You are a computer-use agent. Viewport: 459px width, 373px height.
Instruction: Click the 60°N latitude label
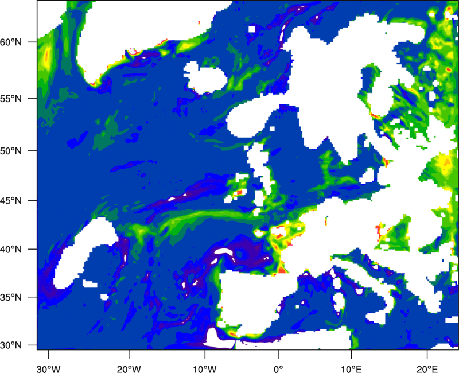pyautogui.click(x=11, y=42)
